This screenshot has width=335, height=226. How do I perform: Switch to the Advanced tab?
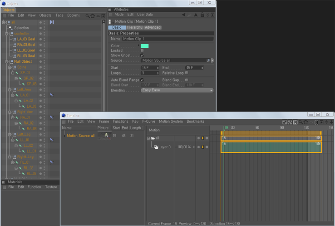click(153, 27)
